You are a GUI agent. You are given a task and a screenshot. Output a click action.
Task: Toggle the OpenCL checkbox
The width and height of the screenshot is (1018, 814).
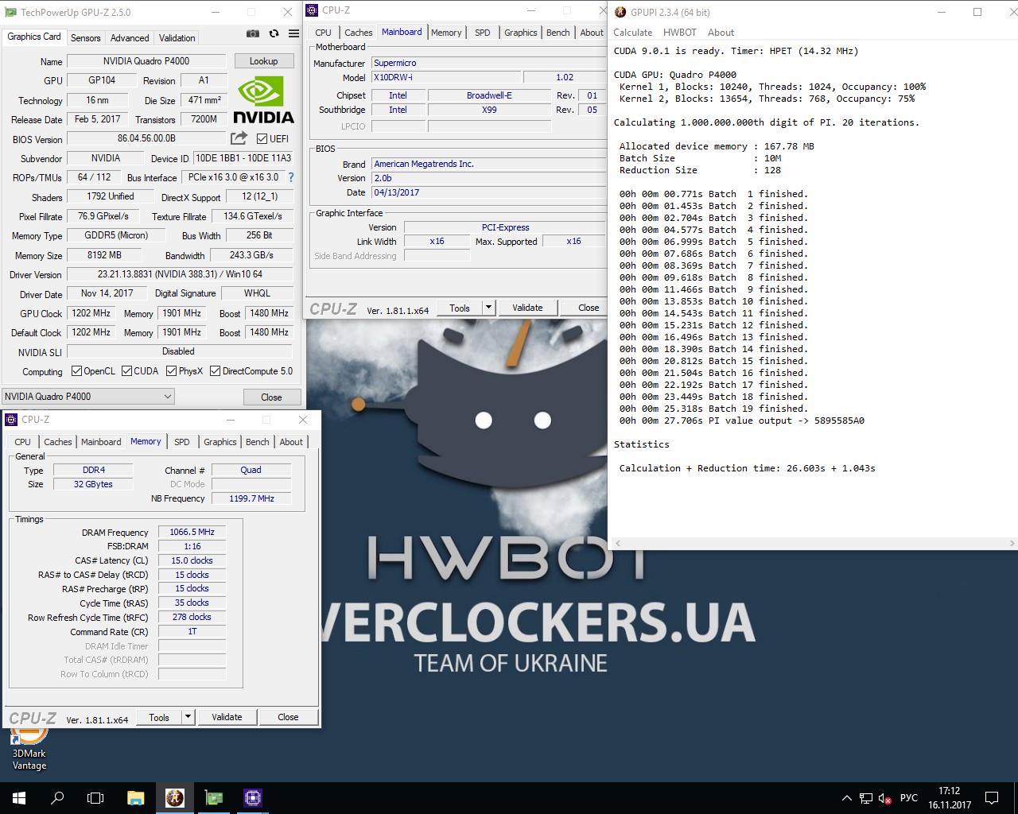76,370
